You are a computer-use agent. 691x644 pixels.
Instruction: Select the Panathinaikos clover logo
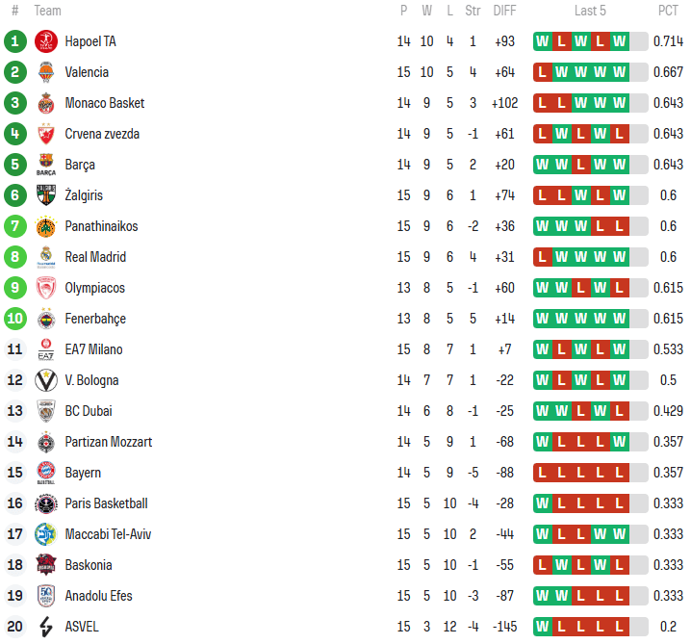pyautogui.click(x=46, y=226)
